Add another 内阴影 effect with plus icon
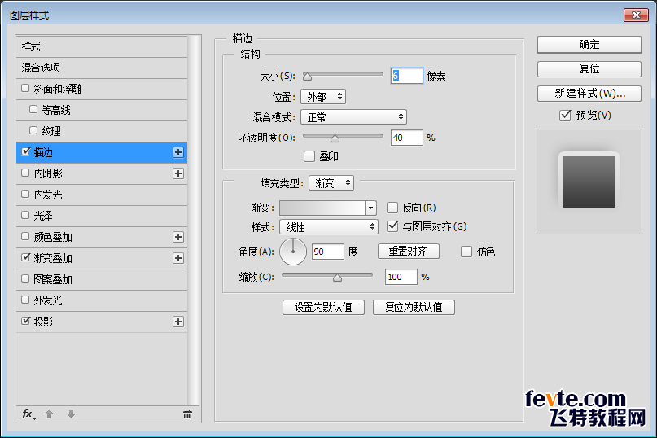The width and height of the screenshot is (657, 438). tap(178, 173)
